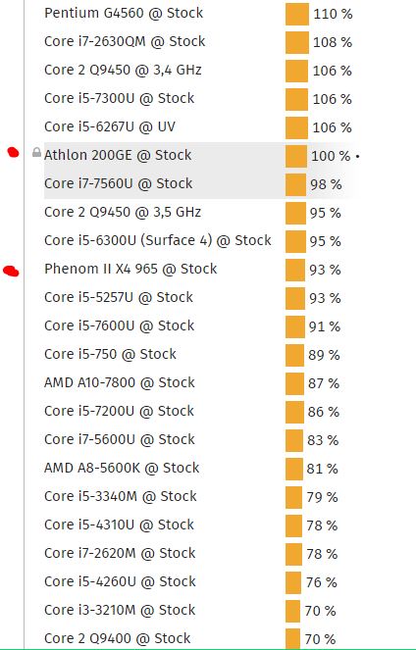Screen dimensions: 416x650
Task: Click the orange bar for Pentium G4560
Action: click(297, 14)
